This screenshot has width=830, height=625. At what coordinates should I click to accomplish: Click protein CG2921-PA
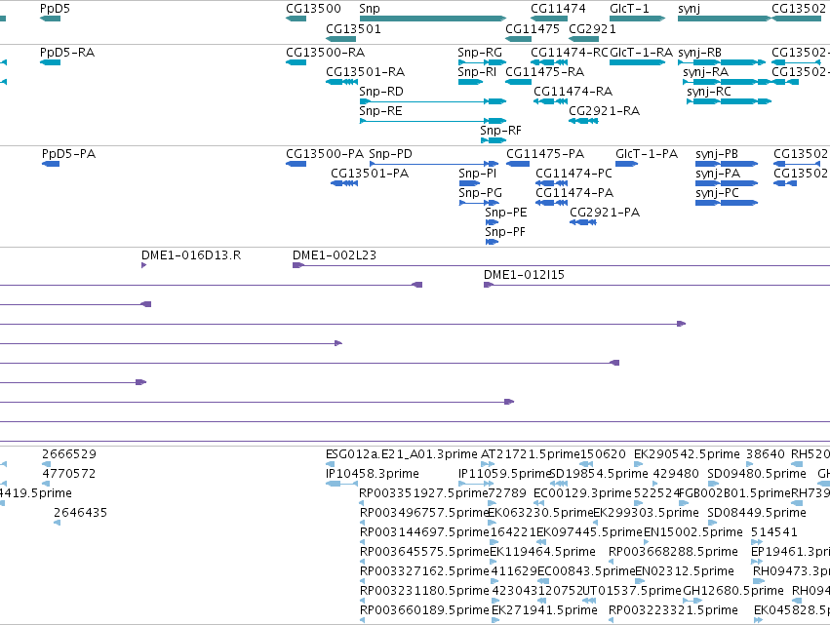(x=583, y=223)
